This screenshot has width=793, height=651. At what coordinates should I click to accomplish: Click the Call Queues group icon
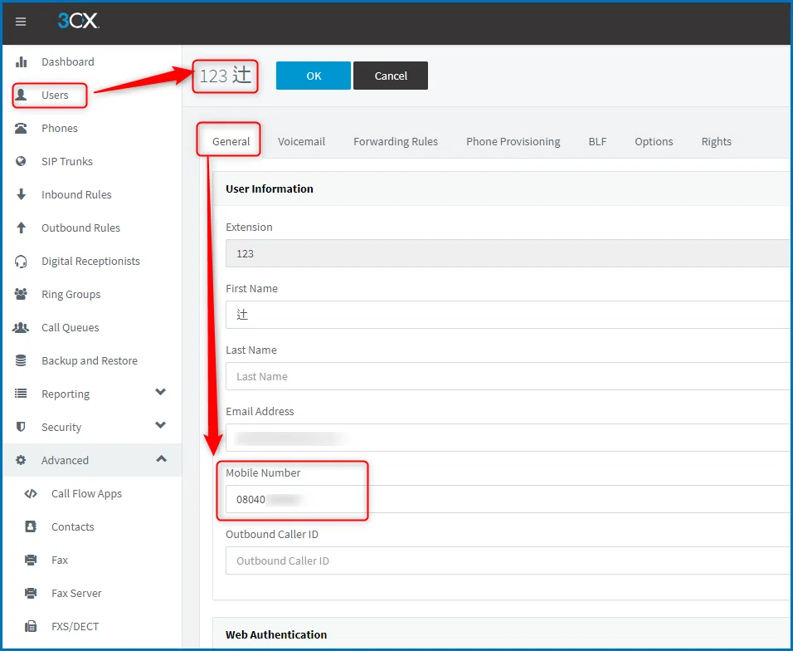point(22,327)
